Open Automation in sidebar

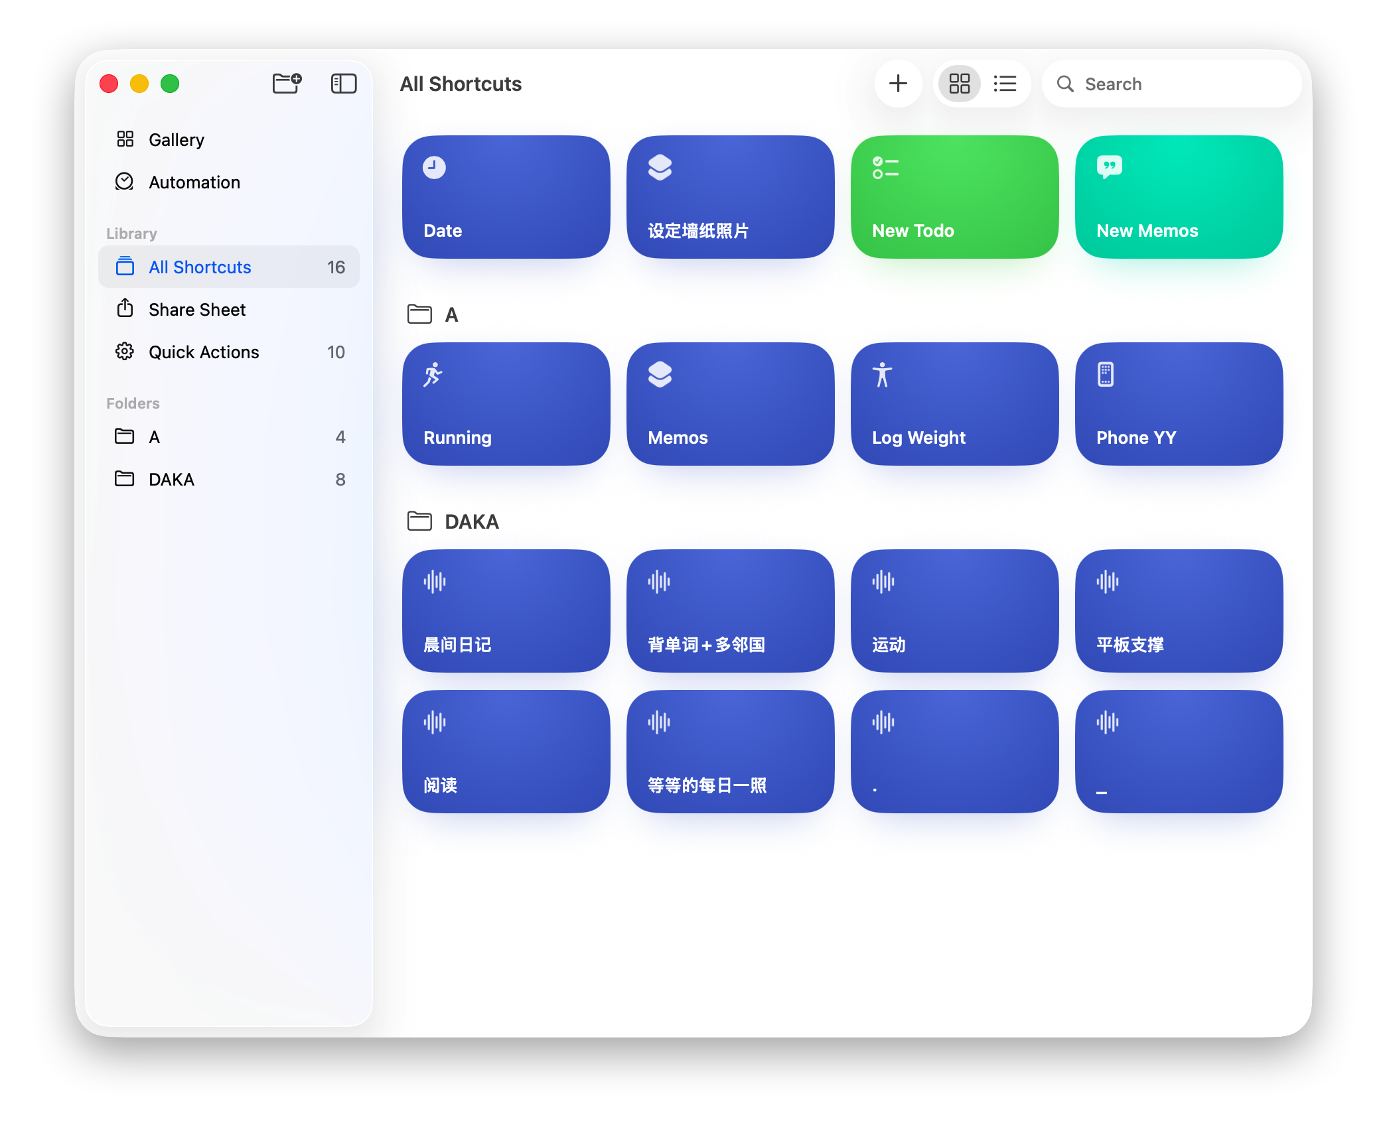tap(194, 182)
